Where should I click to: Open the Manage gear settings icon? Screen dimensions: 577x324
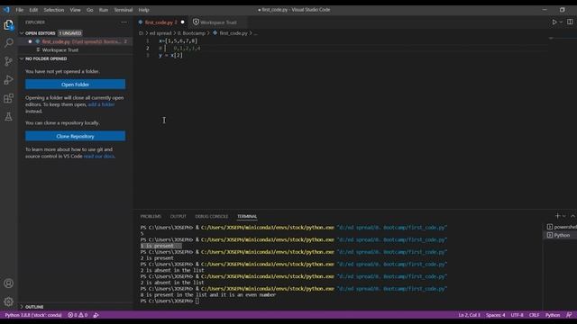(8, 301)
